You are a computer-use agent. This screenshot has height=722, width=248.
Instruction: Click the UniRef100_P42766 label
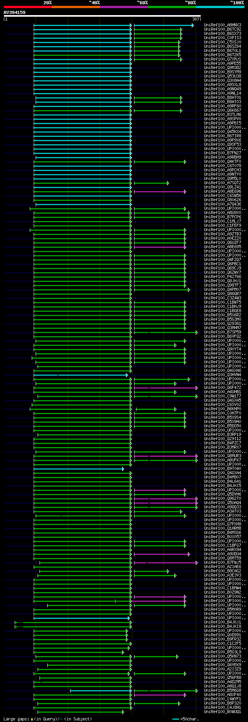(x=222, y=277)
